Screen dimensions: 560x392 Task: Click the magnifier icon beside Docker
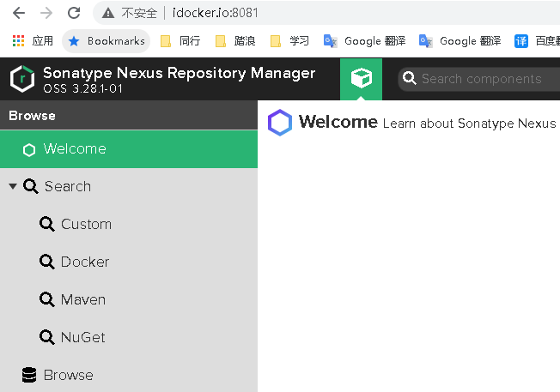pyautogui.click(x=47, y=262)
